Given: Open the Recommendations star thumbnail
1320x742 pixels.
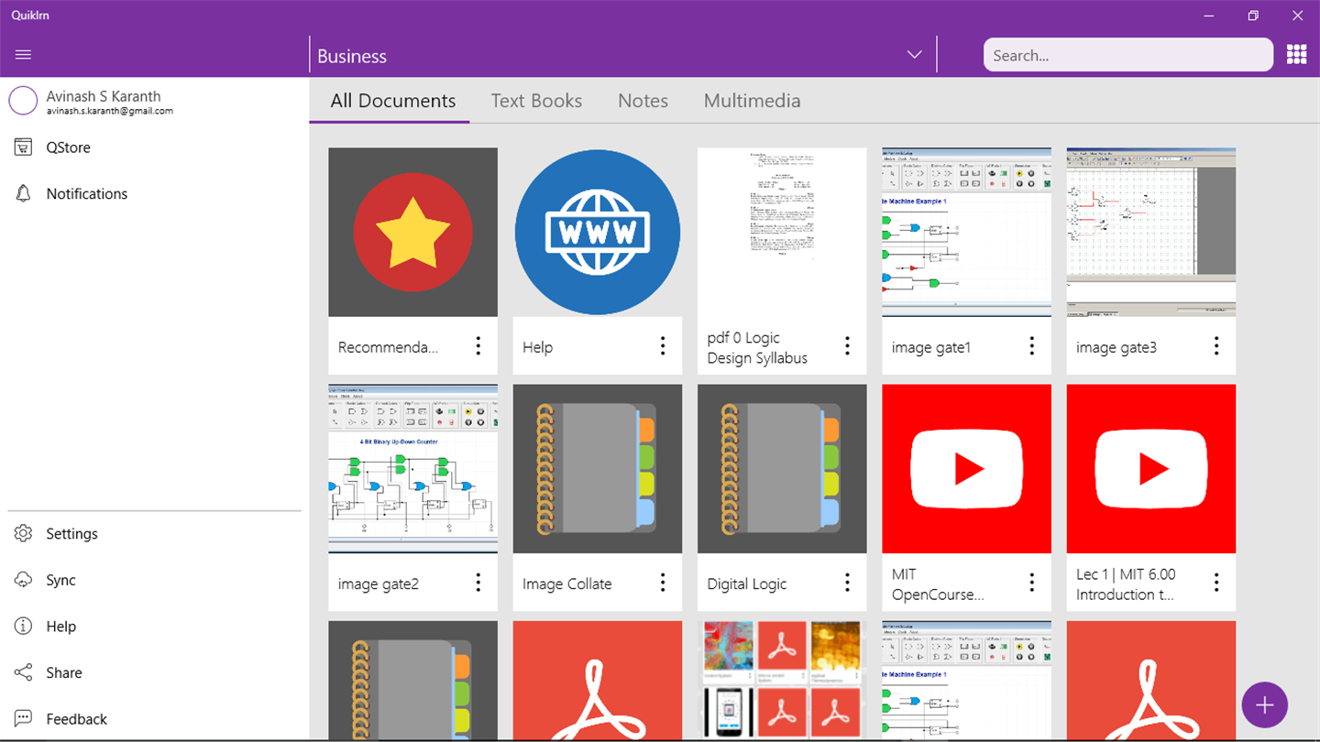Looking at the screenshot, I should [x=413, y=233].
